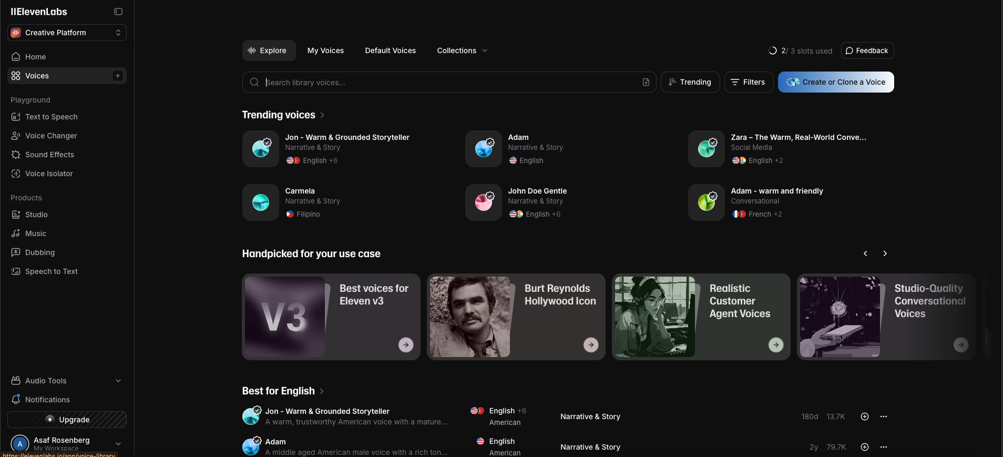1003x457 pixels.
Task: Show next handpicked collections
Action: point(885,253)
